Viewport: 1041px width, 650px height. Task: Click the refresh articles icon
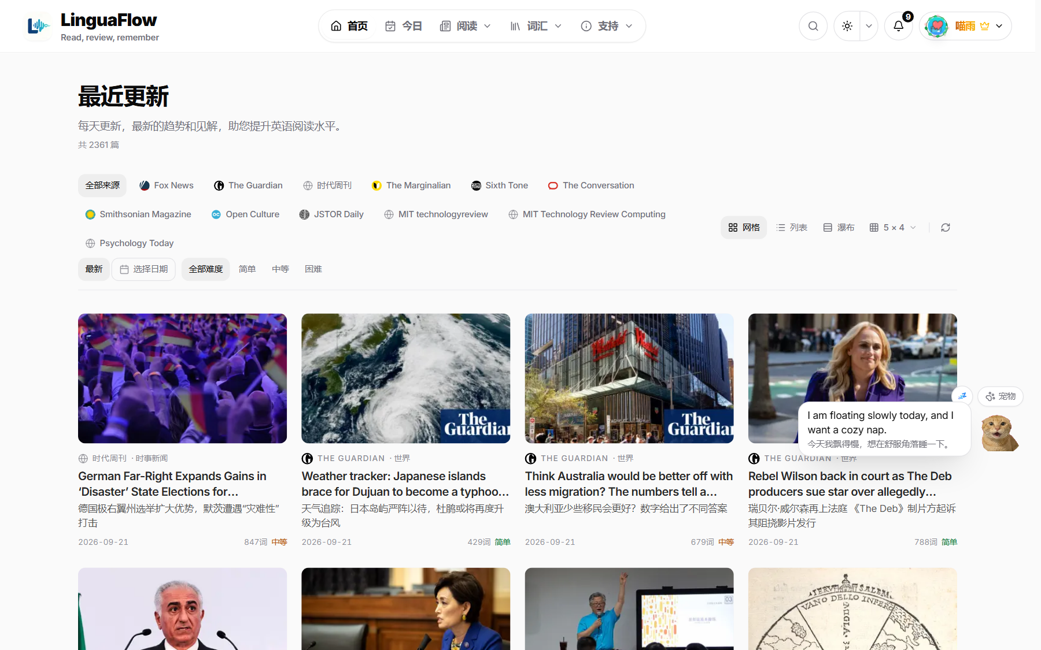[946, 228]
